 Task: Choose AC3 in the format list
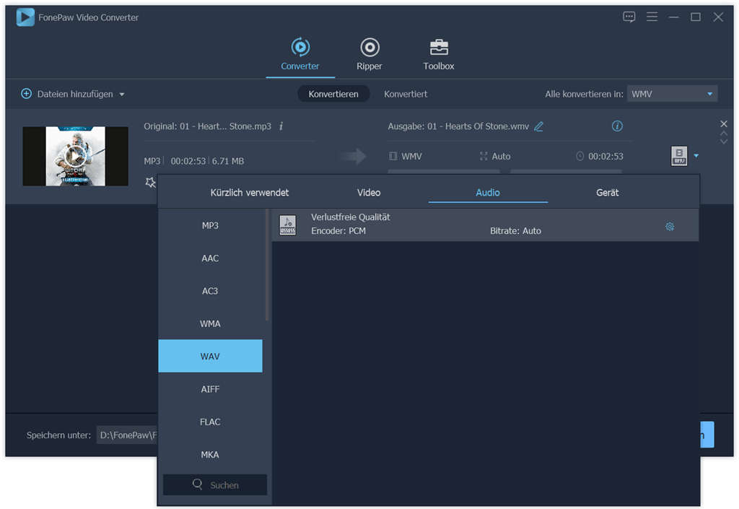pyautogui.click(x=210, y=291)
